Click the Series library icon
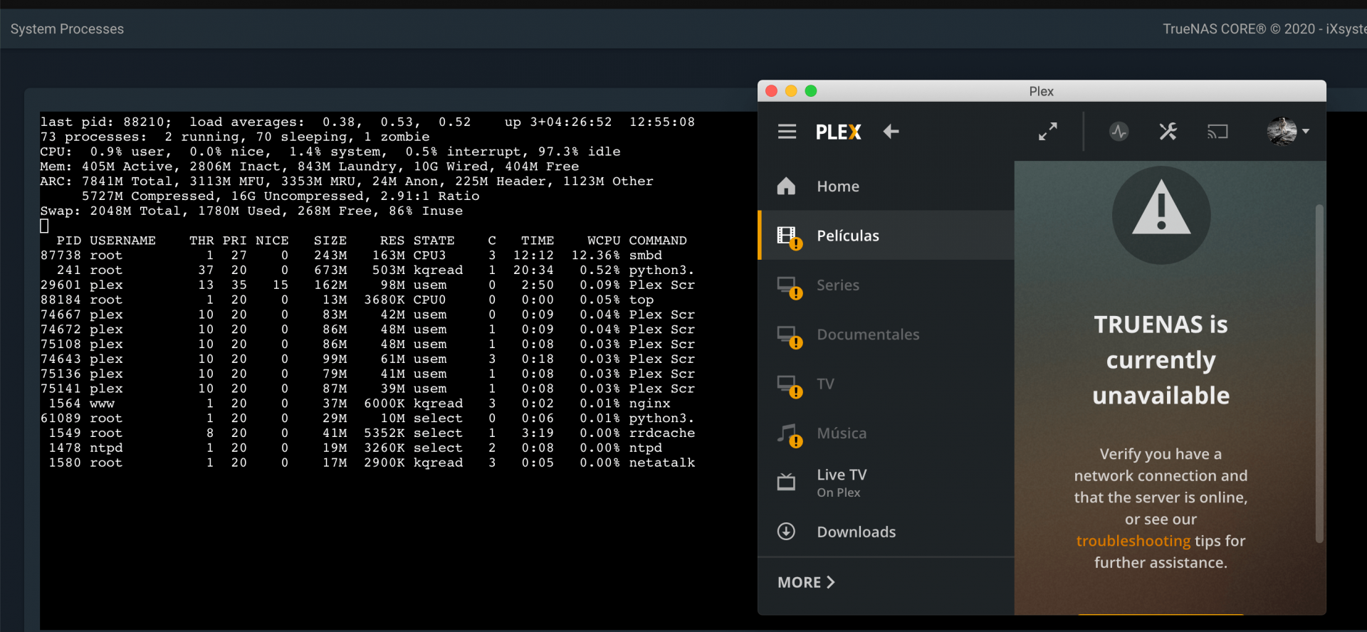 [x=788, y=287]
